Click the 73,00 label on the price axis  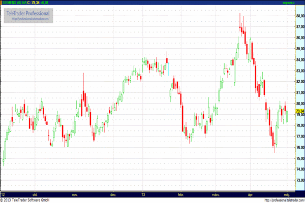click(x=299, y=180)
